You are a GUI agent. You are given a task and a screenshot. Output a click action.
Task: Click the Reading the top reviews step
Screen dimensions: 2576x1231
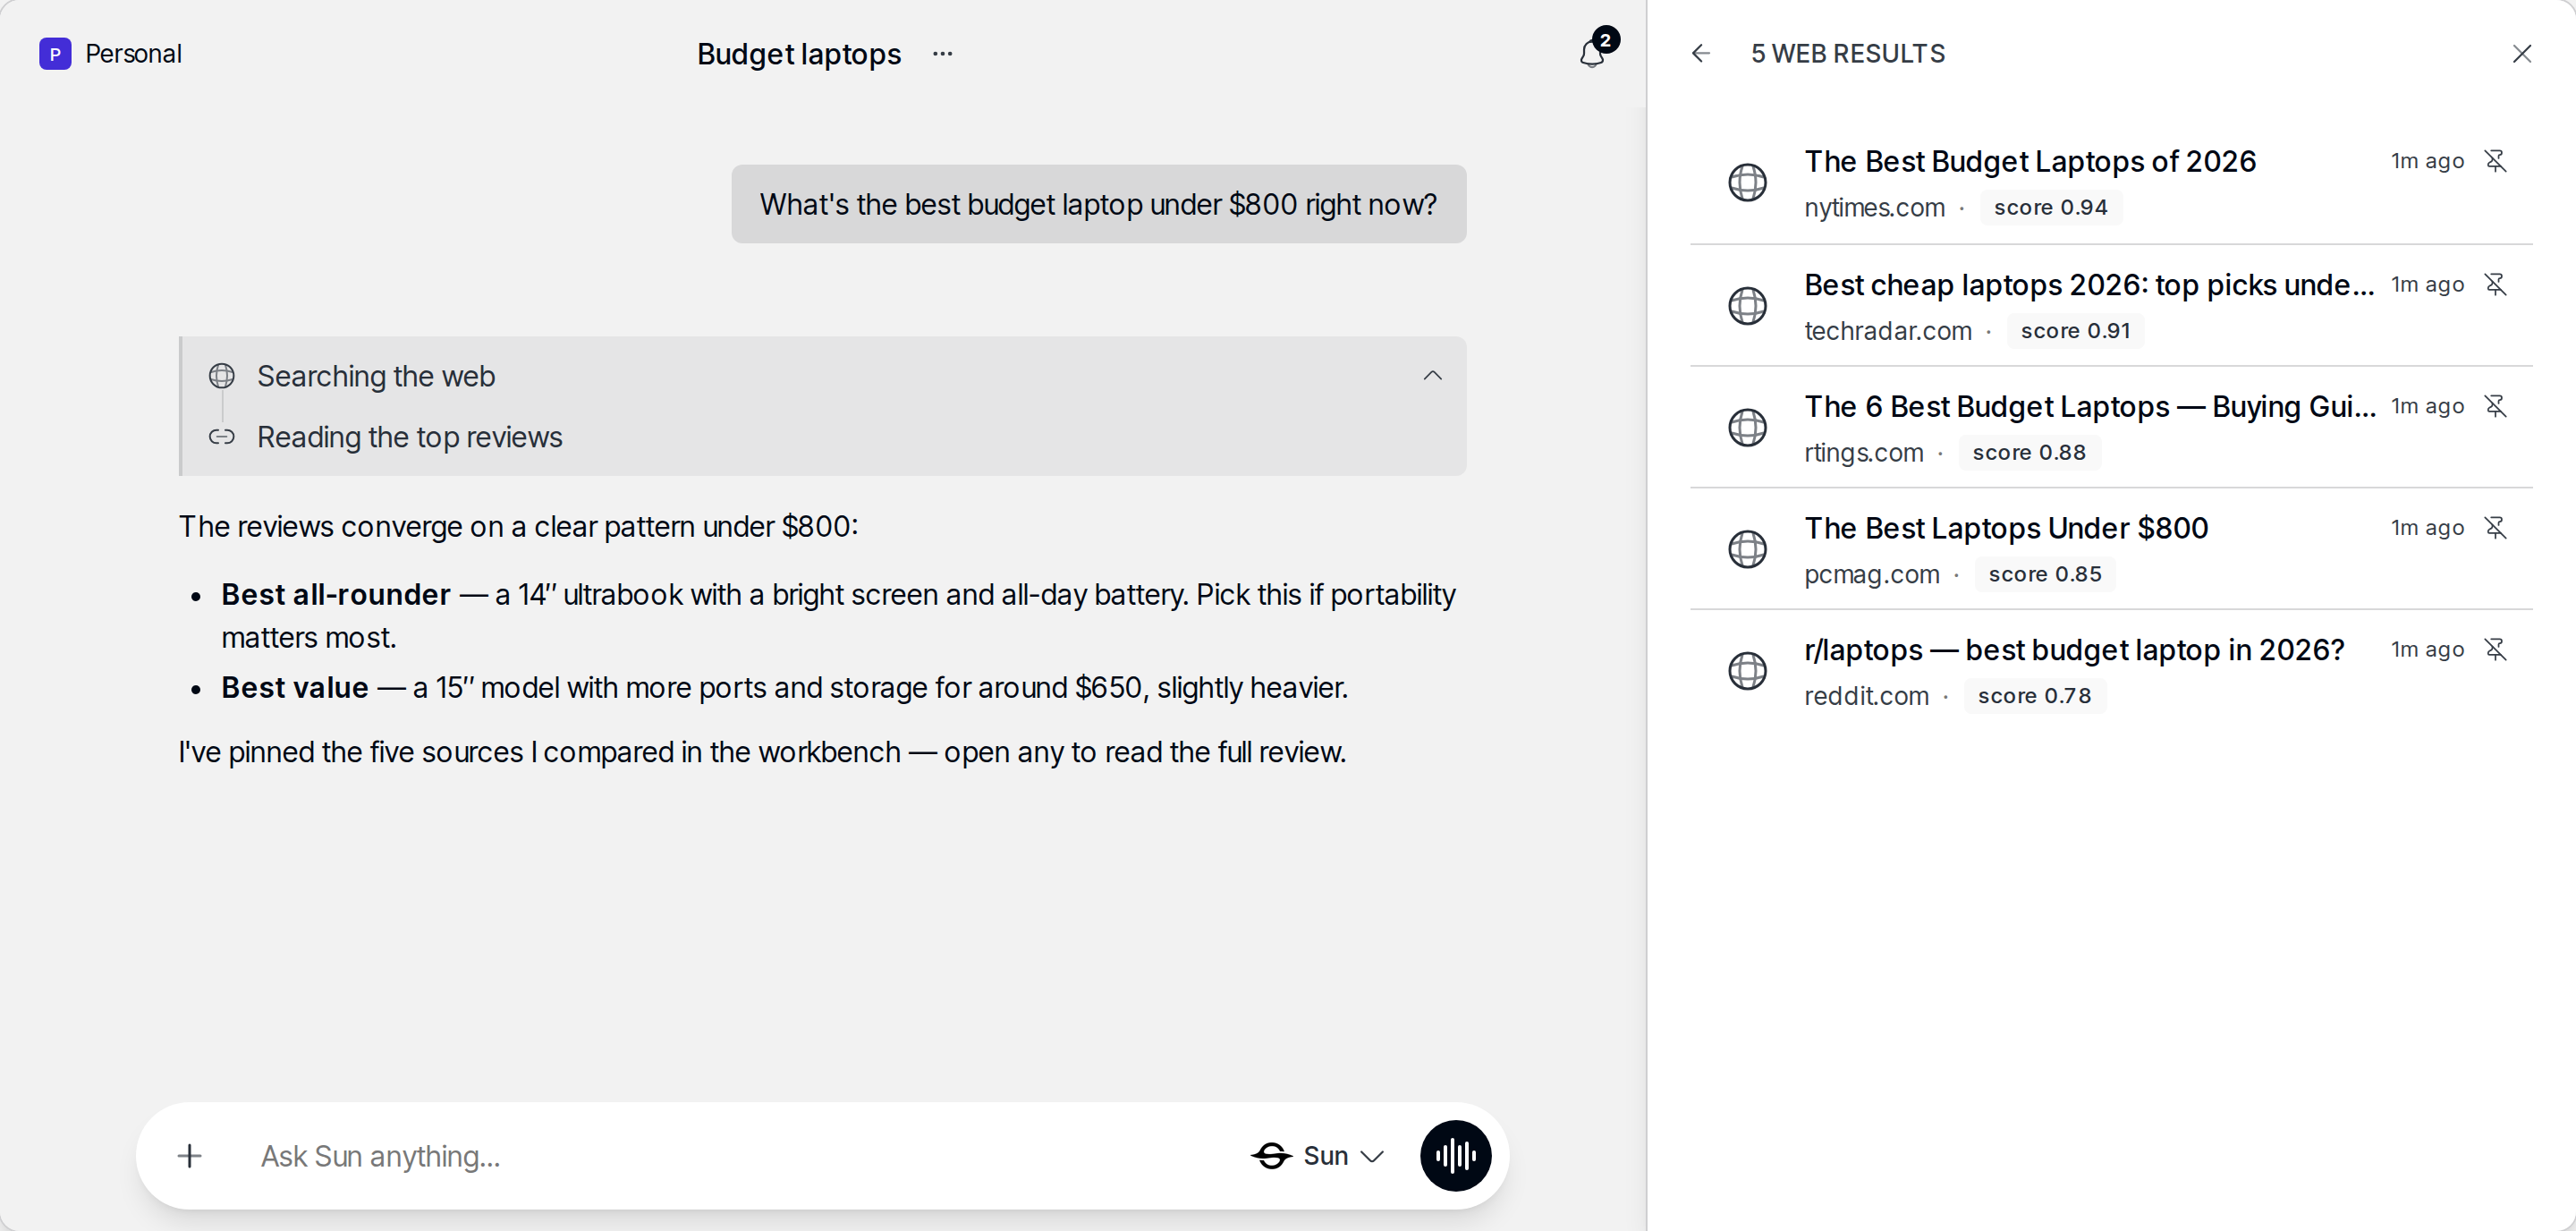[409, 437]
